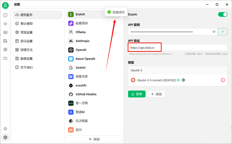Image resolution: width=232 pixels, height=144 pixels.
Task: Open the chat assistant sidebar icon
Action: (5, 15)
